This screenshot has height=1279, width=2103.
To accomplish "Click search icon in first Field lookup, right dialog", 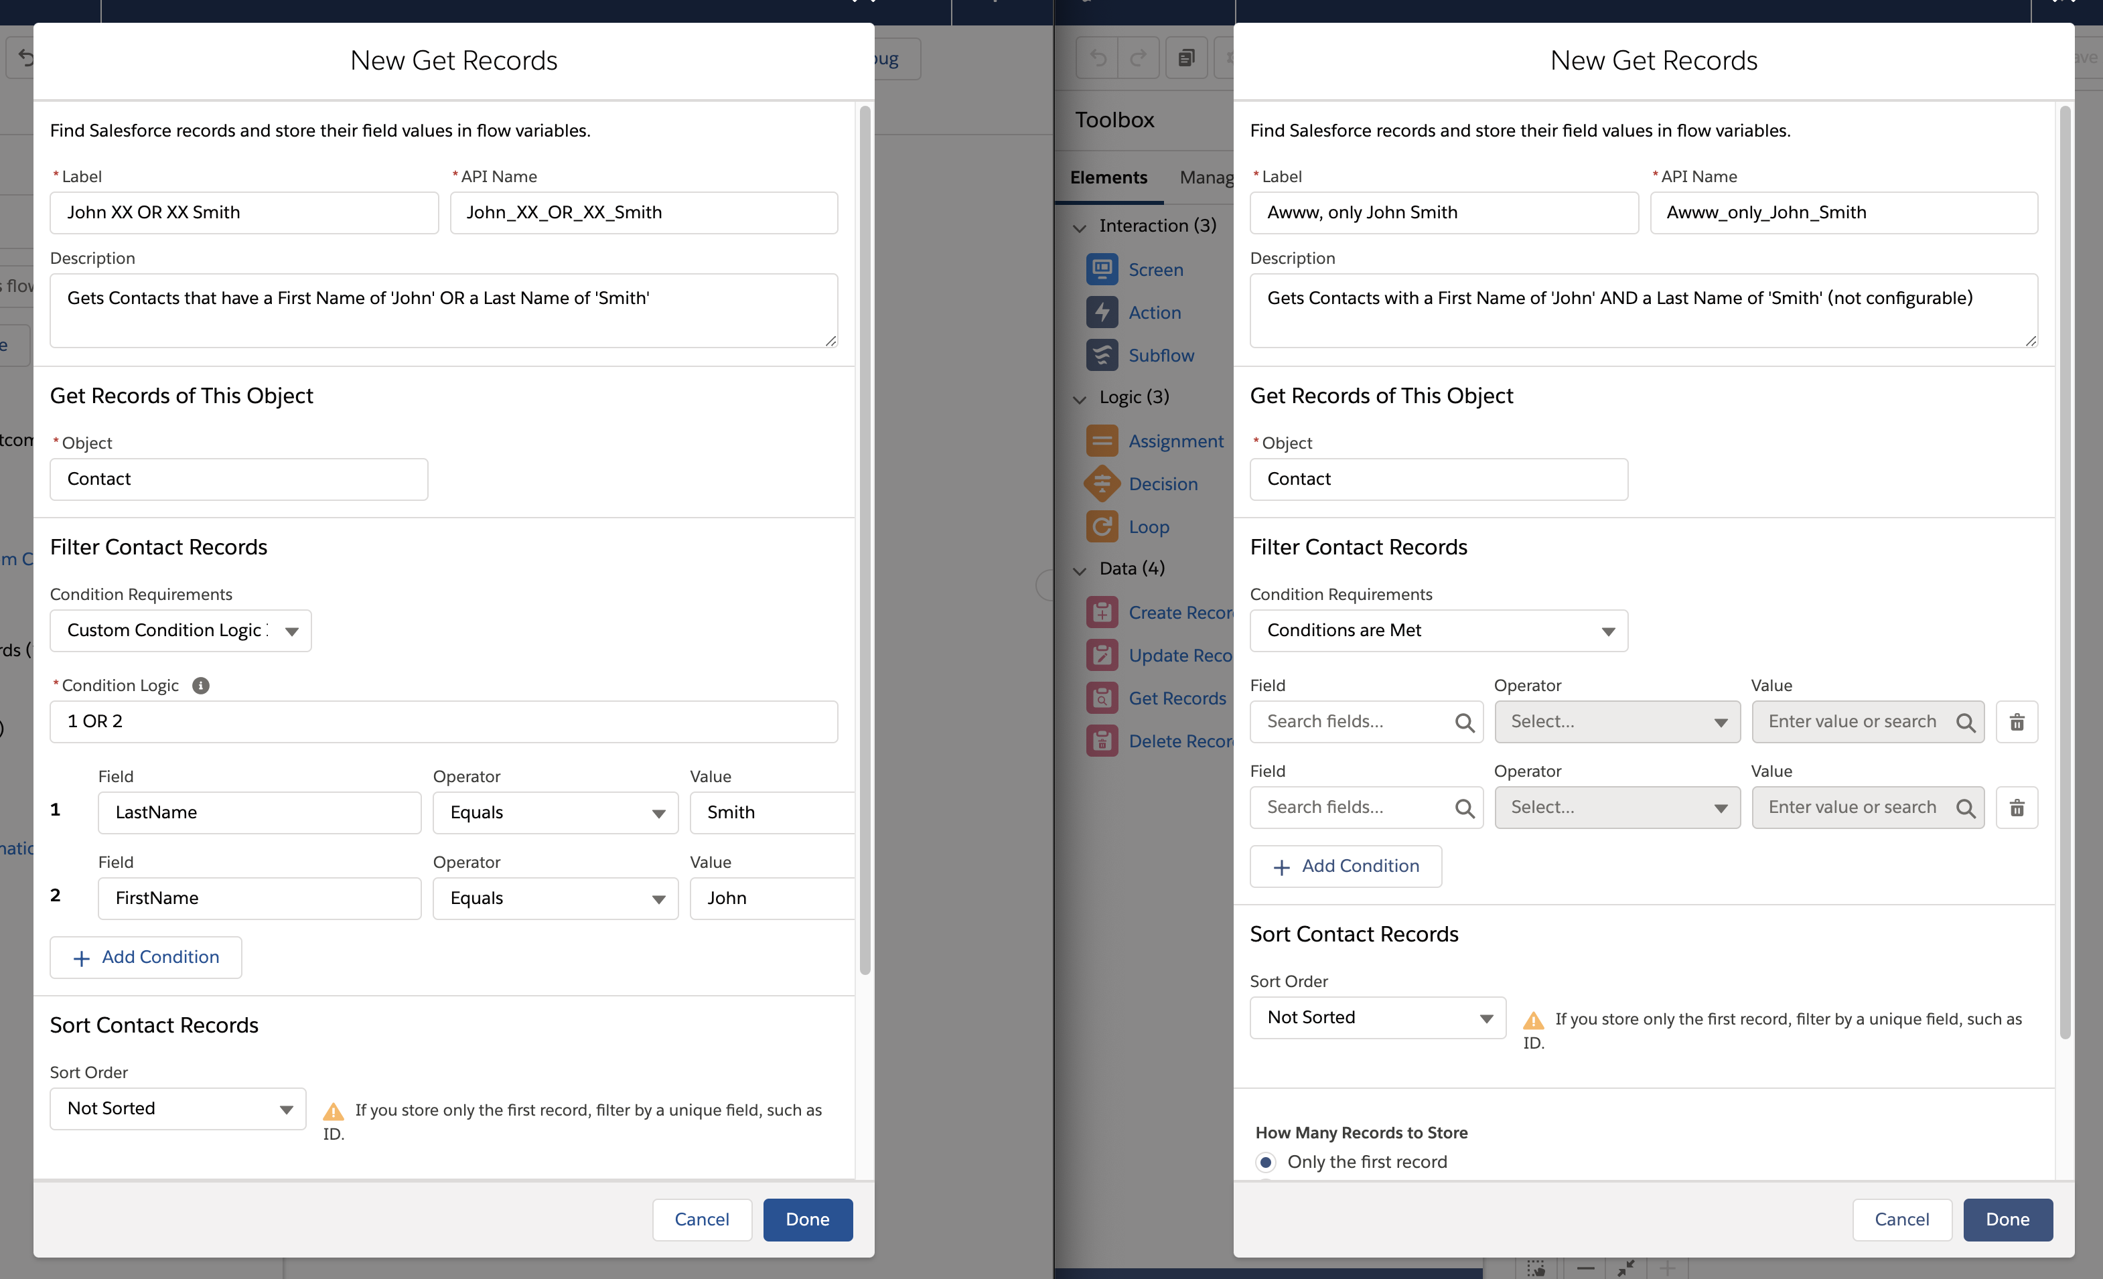I will tap(1465, 723).
